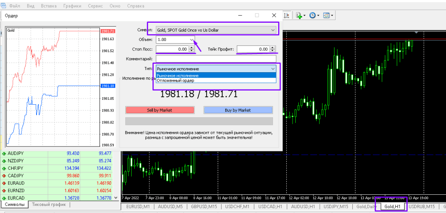Click the green arrow icon beside EURCAD

[4, 198]
